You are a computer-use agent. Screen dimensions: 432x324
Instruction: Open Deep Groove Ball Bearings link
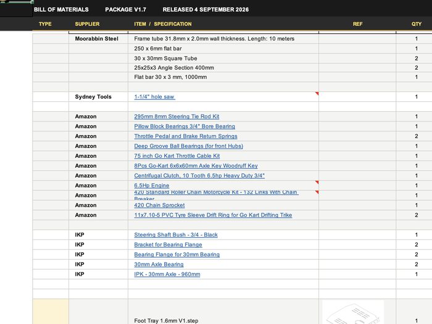click(188, 146)
